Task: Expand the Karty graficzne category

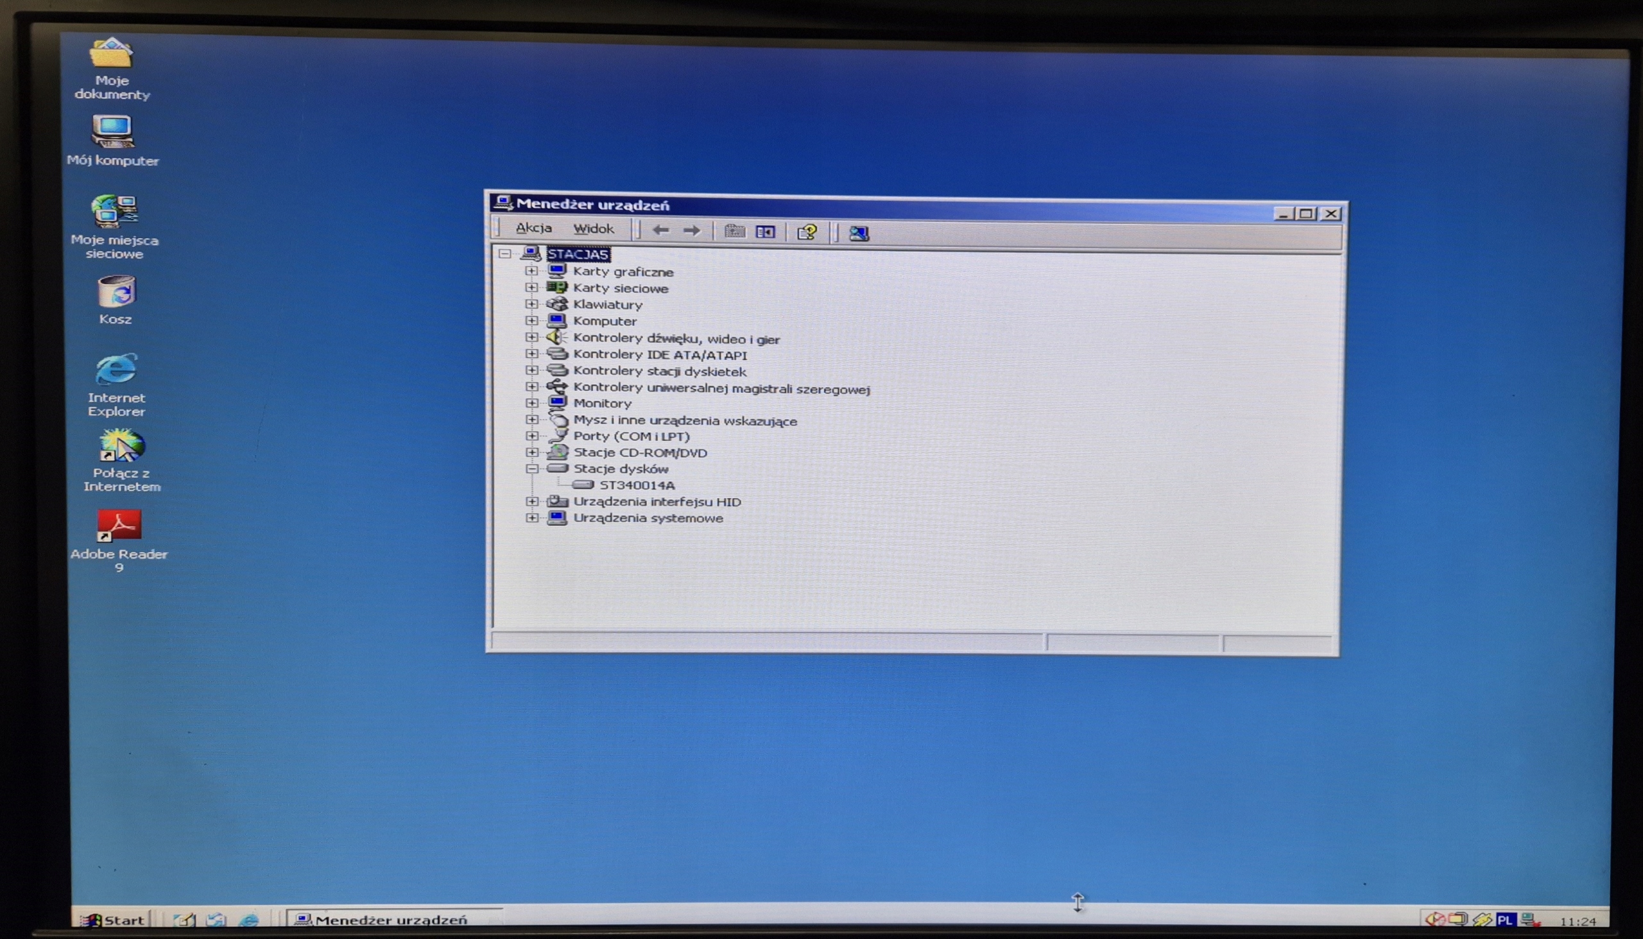Action: [531, 270]
